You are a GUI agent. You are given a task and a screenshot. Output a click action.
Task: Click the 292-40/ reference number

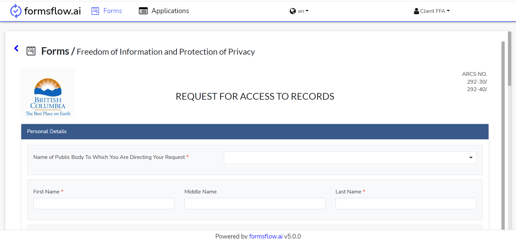pos(477,89)
